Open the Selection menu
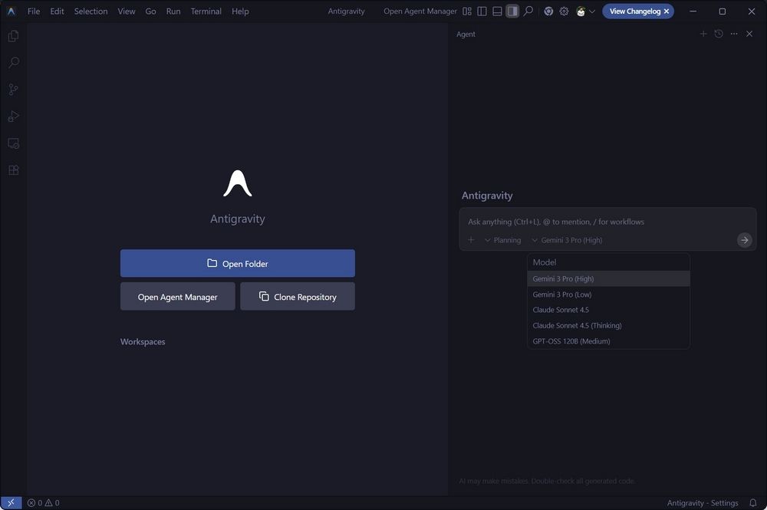Image resolution: width=767 pixels, height=510 pixels. click(x=91, y=11)
